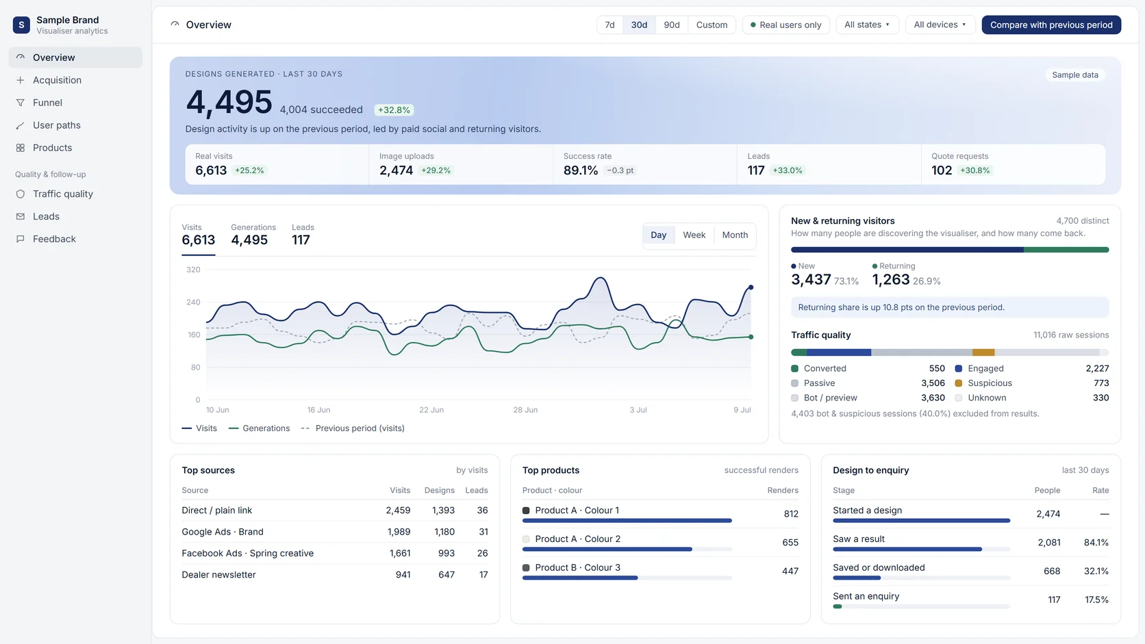Click Previous period (visits) legend entry
The width and height of the screenshot is (1145, 644).
click(x=353, y=428)
